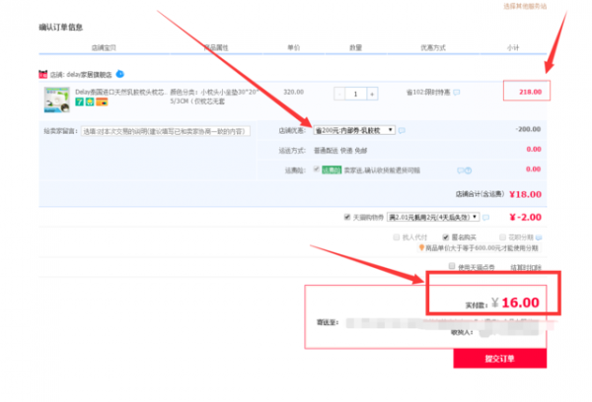
Task: Enable the 找人代付 checkbox
Action: click(x=396, y=237)
